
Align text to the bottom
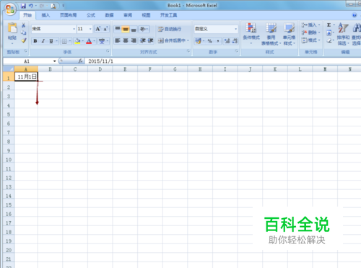coord(134,29)
